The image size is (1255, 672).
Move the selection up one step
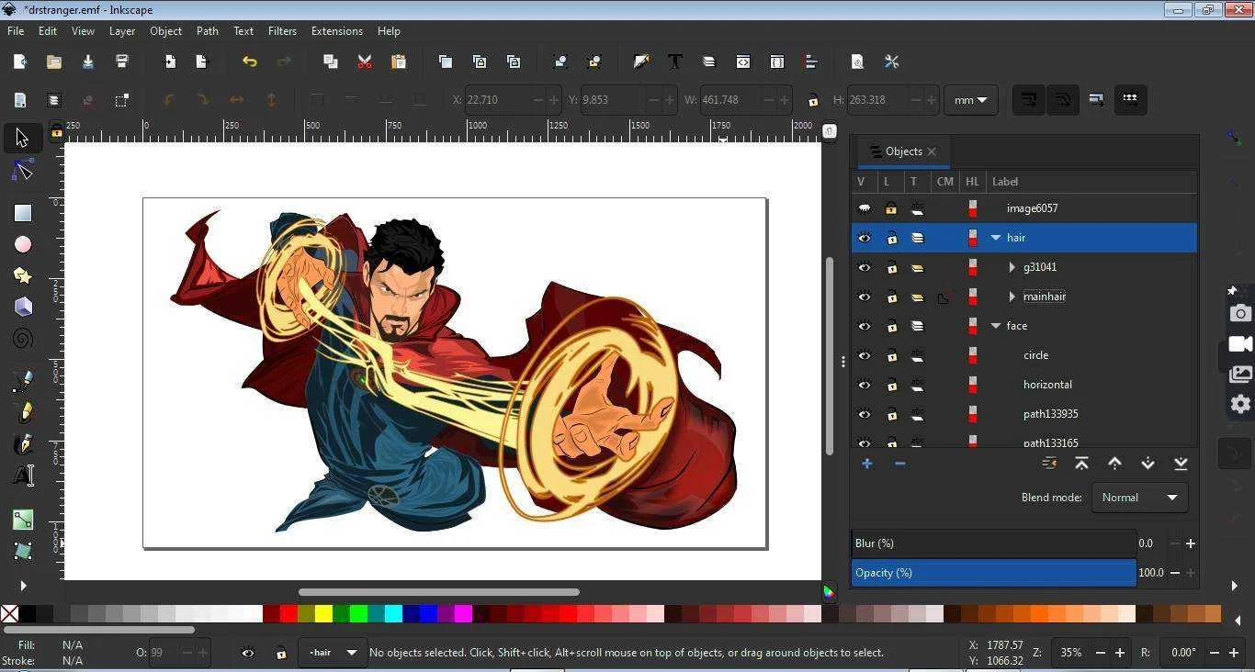click(x=1114, y=464)
